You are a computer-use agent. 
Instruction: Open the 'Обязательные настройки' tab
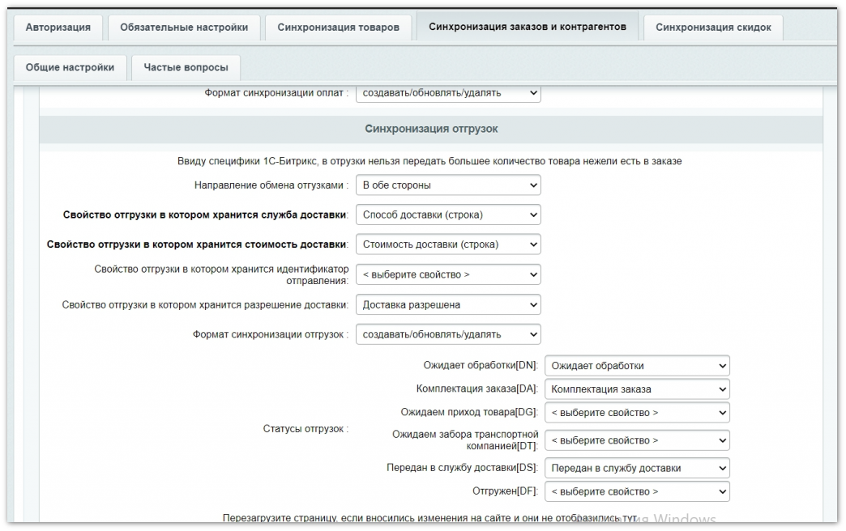pyautogui.click(x=183, y=26)
